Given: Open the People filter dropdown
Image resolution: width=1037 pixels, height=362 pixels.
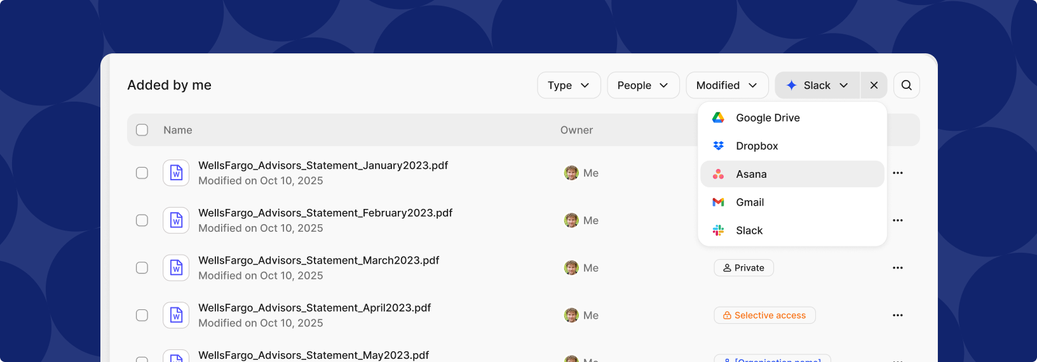Looking at the screenshot, I should (x=642, y=85).
